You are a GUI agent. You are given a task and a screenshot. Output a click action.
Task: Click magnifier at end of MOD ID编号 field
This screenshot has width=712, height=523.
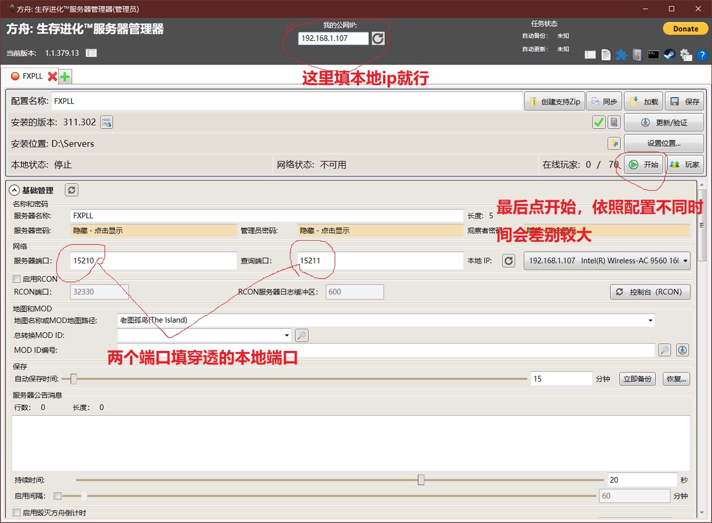[664, 350]
